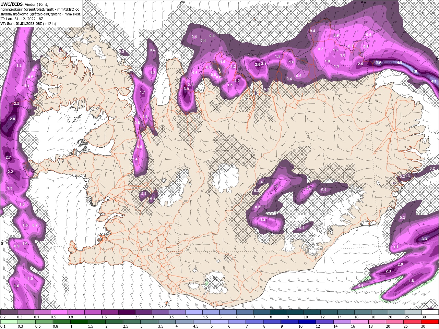Click the 'slydda/snjókoma' legend description line
The height and width of the screenshot is (329, 439).
[x=41, y=14]
